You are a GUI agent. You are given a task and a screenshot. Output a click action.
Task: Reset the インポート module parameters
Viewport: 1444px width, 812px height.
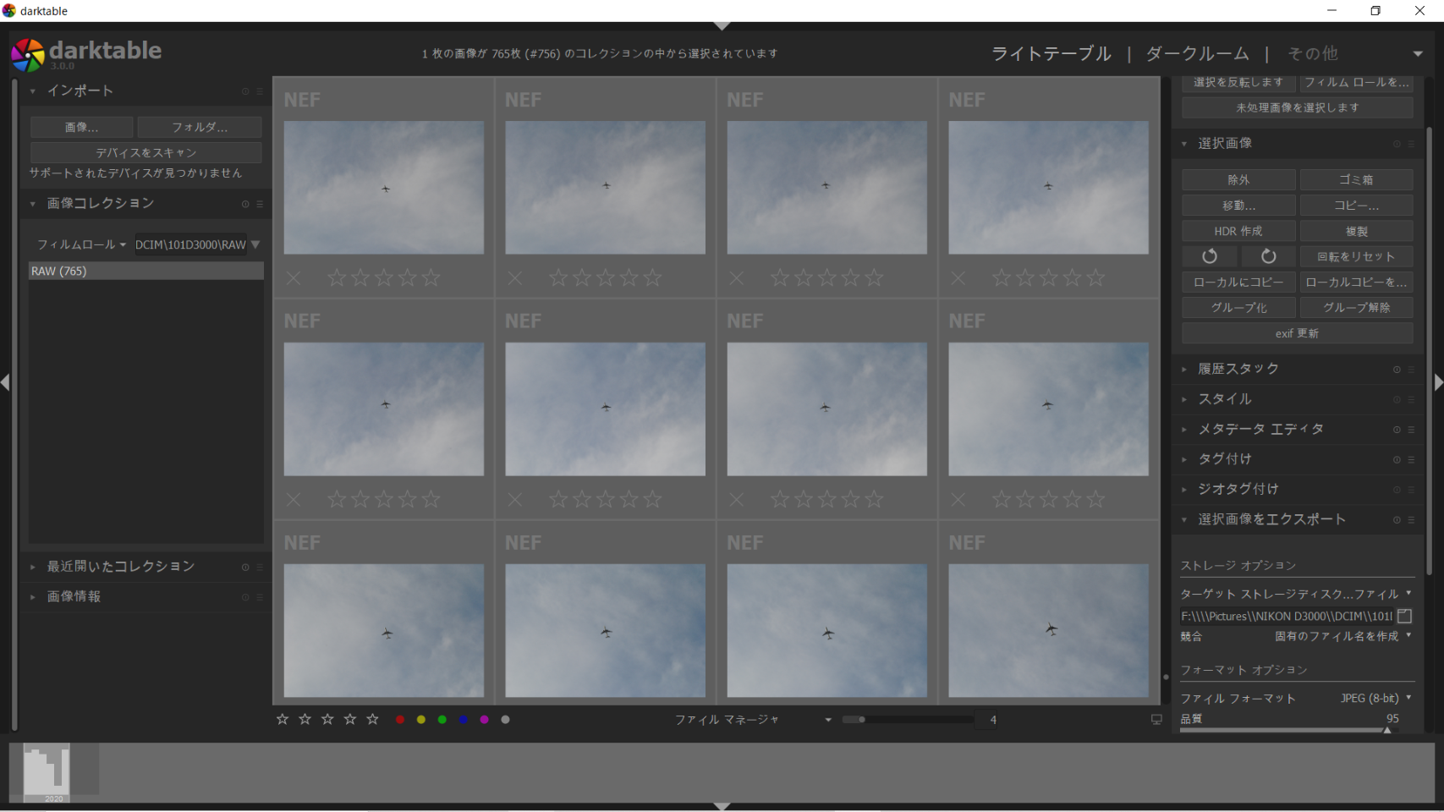[x=245, y=91]
